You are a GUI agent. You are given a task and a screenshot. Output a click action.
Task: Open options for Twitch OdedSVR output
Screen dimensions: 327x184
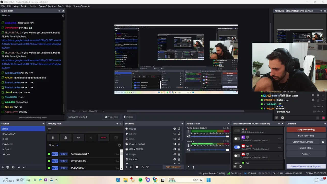click(x=280, y=139)
